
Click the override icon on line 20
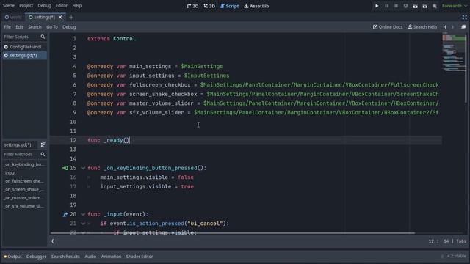click(x=65, y=214)
